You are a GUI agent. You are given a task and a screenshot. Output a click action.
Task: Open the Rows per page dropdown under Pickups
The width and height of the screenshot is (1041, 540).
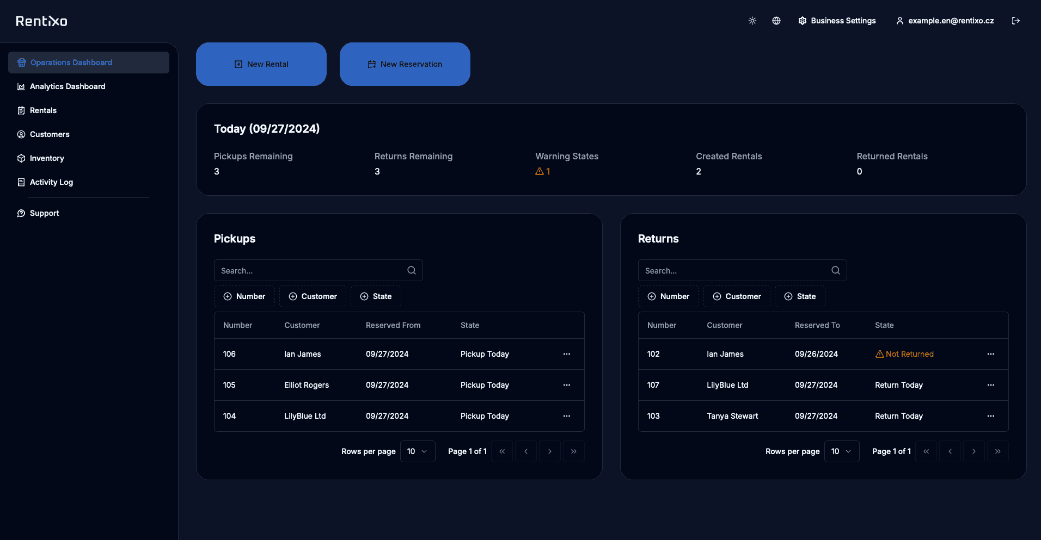click(417, 451)
